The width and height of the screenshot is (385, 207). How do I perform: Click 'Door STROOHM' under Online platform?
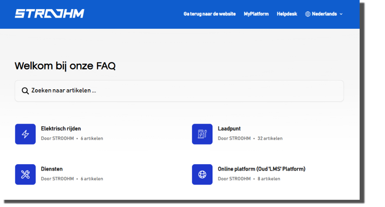234,179
